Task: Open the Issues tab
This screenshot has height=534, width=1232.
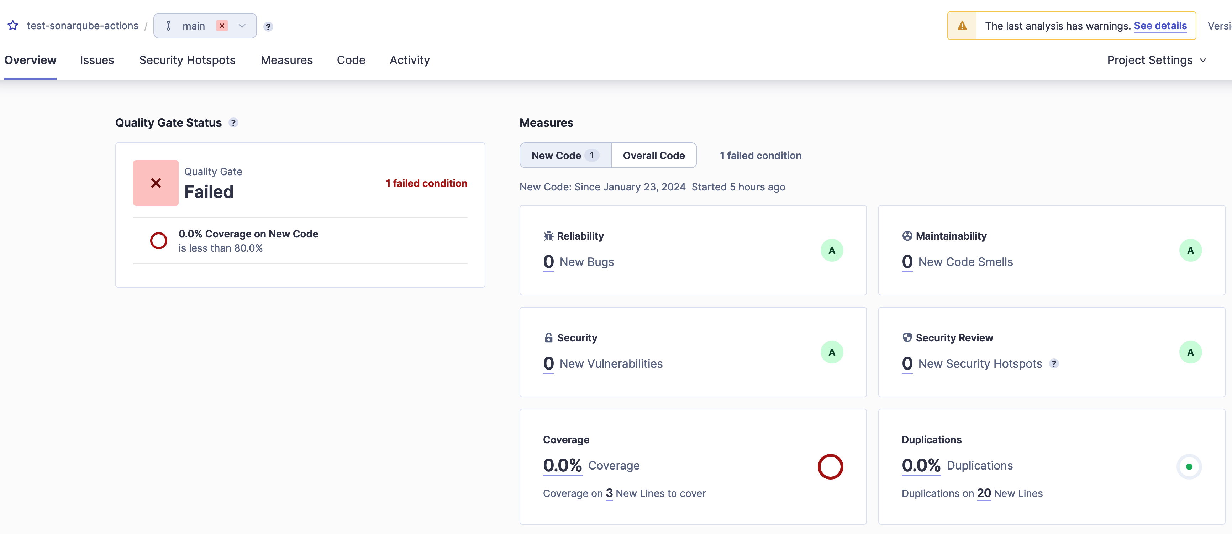Action: click(x=97, y=60)
